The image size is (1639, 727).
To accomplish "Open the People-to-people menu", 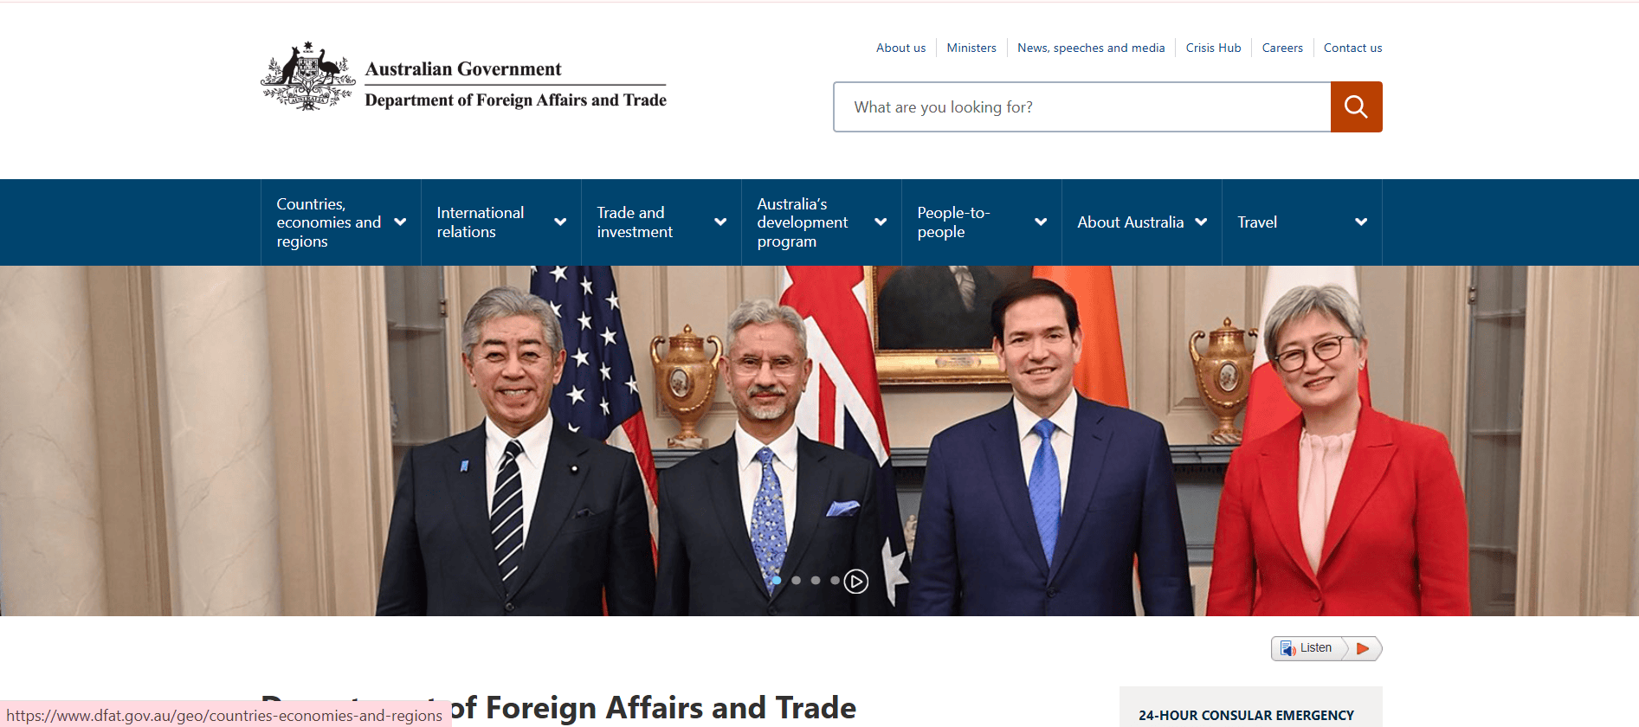I will (982, 222).
